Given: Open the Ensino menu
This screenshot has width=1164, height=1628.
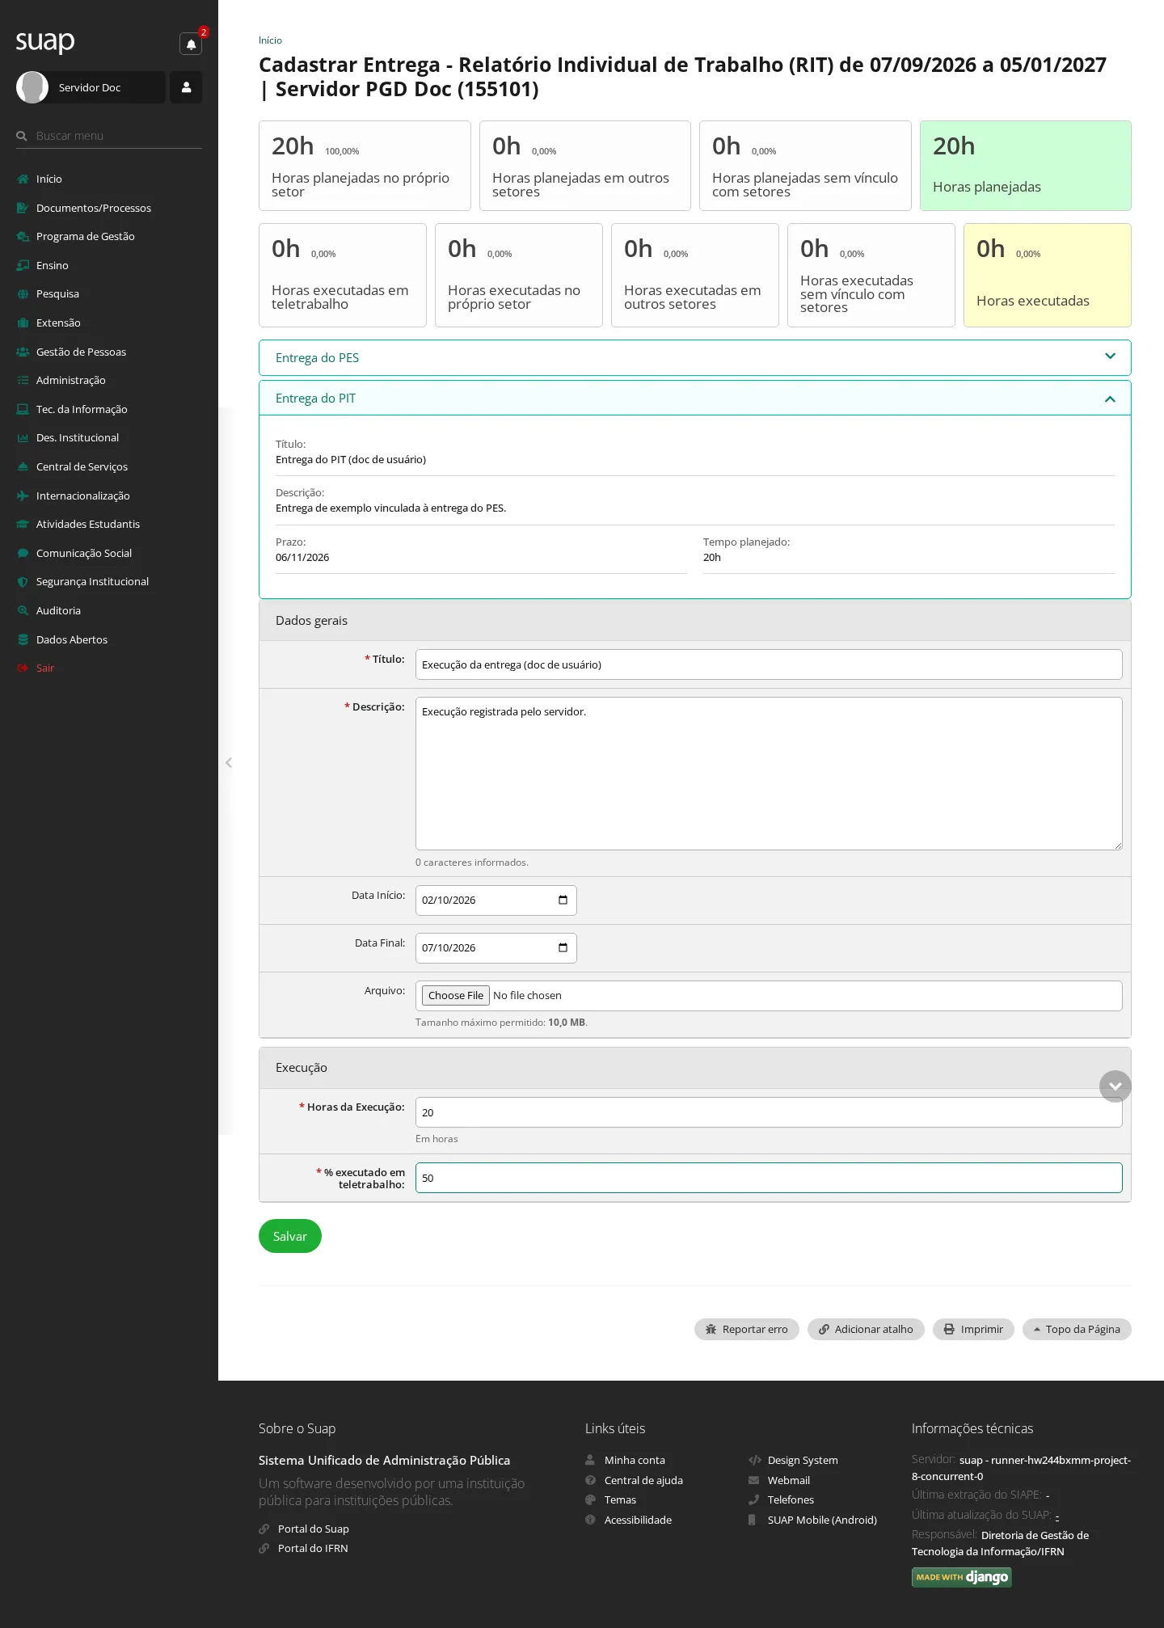Looking at the screenshot, I should click(52, 265).
